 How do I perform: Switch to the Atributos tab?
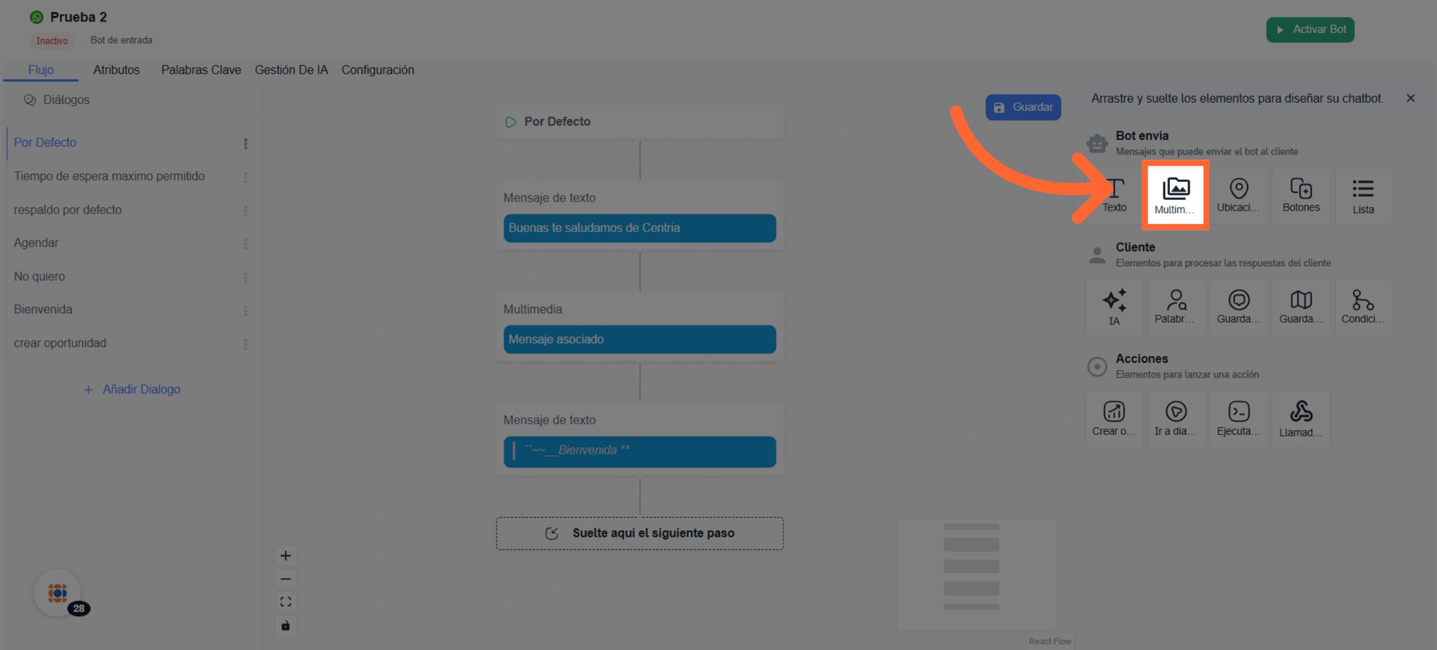click(x=116, y=70)
